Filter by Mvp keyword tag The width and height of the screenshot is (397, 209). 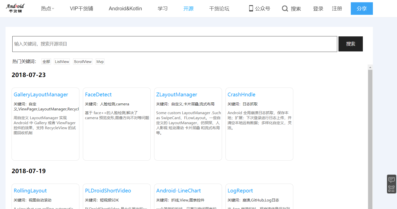pyautogui.click(x=100, y=61)
